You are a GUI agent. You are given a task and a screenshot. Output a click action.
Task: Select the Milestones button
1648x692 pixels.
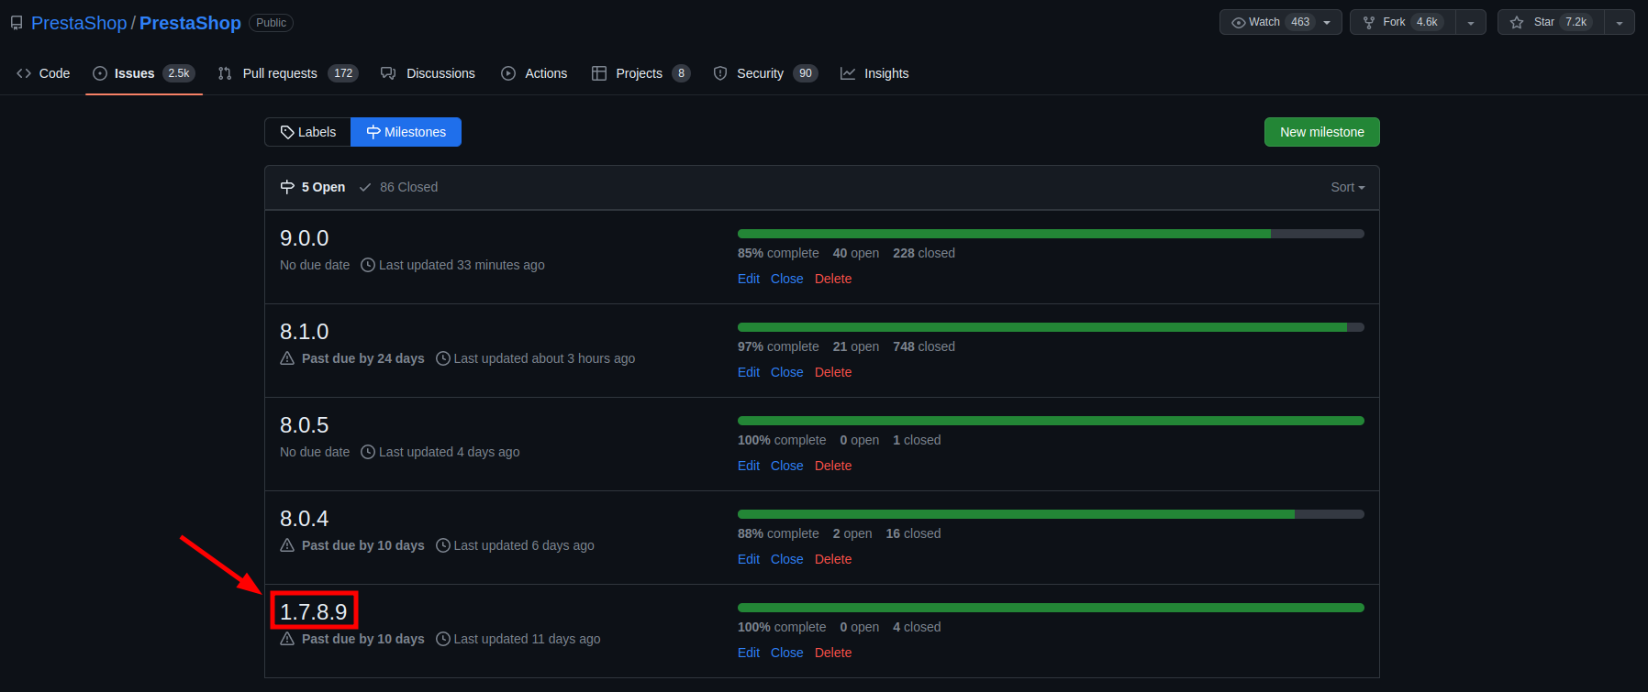pos(406,132)
